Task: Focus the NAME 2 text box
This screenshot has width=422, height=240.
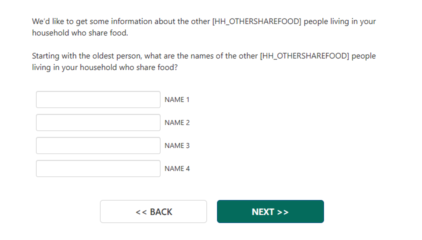Action: pyautogui.click(x=98, y=122)
